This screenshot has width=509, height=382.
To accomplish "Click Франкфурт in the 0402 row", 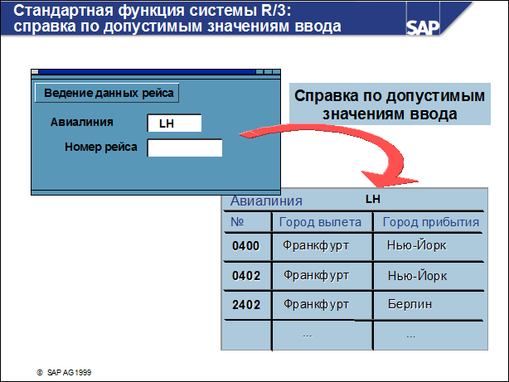I will click(316, 275).
